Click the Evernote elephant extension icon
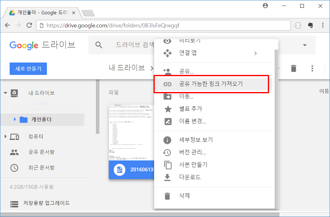 click(310, 25)
